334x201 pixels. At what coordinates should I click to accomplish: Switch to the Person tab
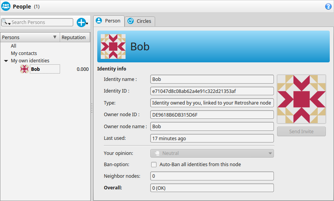109,21
